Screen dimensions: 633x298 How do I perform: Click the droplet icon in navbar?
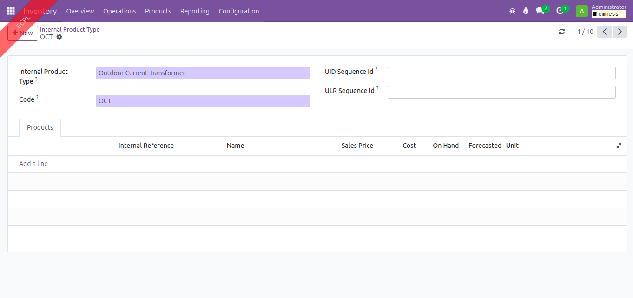point(526,11)
